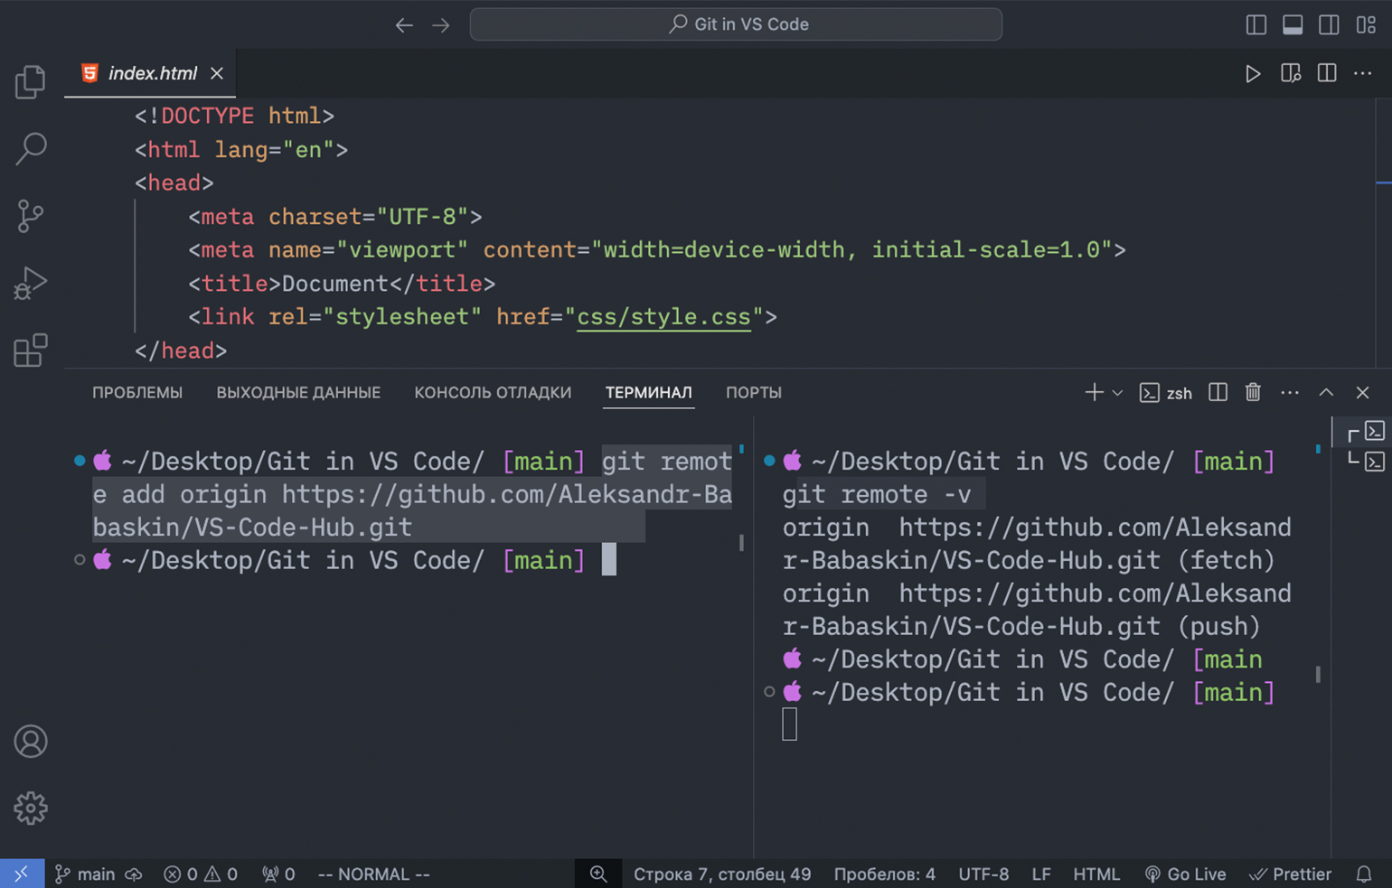
Task: Open the Customize Layout icon
Action: click(x=1366, y=24)
